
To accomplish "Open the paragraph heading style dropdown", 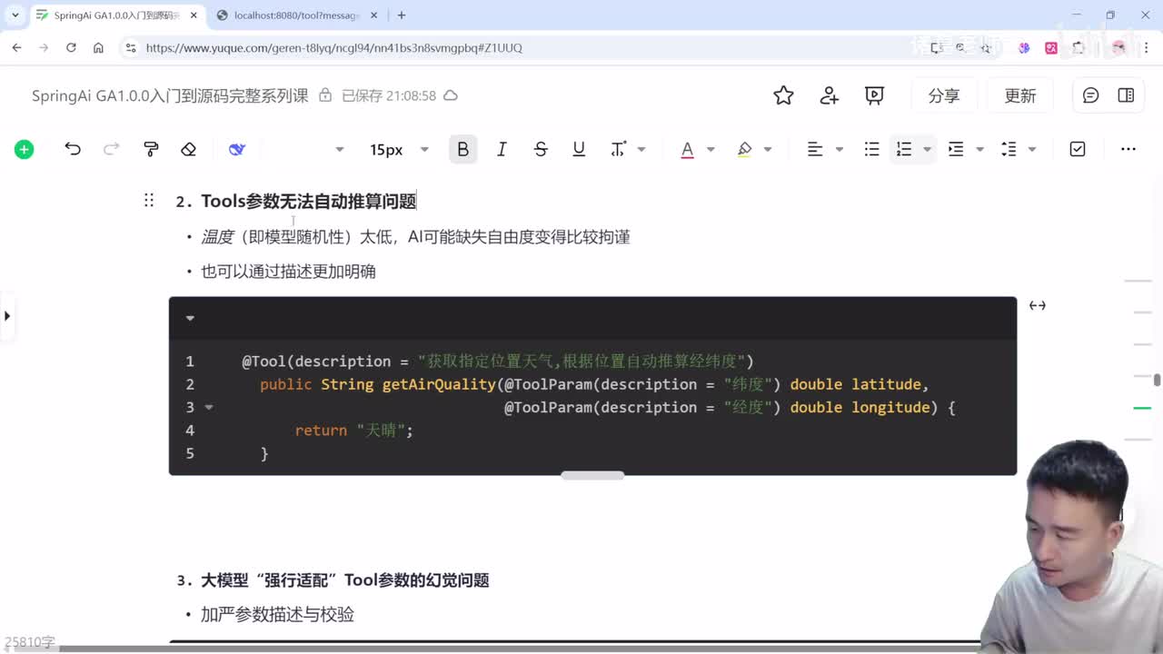I will 339,149.
